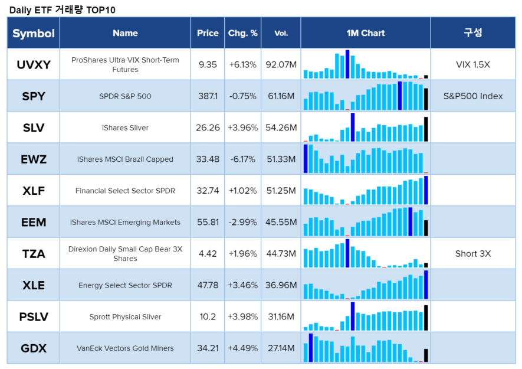
Task: Click TZA price 4.42
Action: pos(208,254)
